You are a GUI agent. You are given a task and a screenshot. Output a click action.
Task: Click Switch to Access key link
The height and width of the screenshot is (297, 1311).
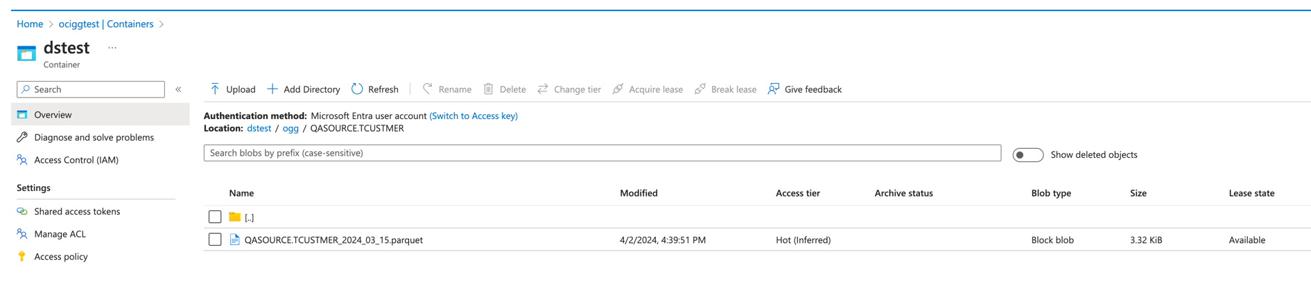[474, 116]
